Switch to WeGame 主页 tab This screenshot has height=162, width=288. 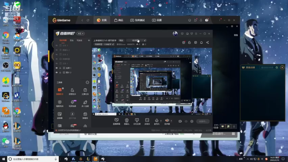pos(102,20)
